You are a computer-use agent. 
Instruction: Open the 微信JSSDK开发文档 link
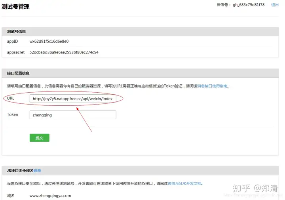pos(184,183)
